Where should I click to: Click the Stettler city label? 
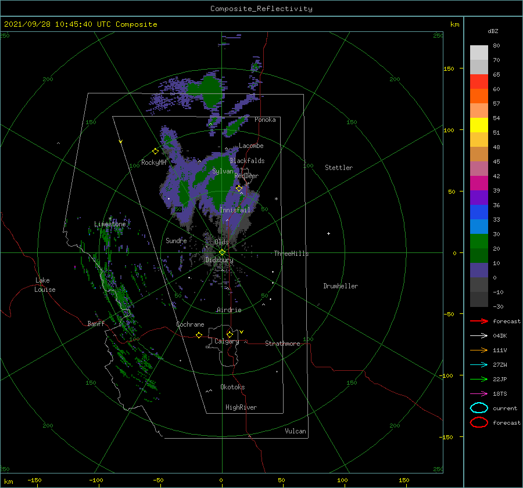coord(339,168)
